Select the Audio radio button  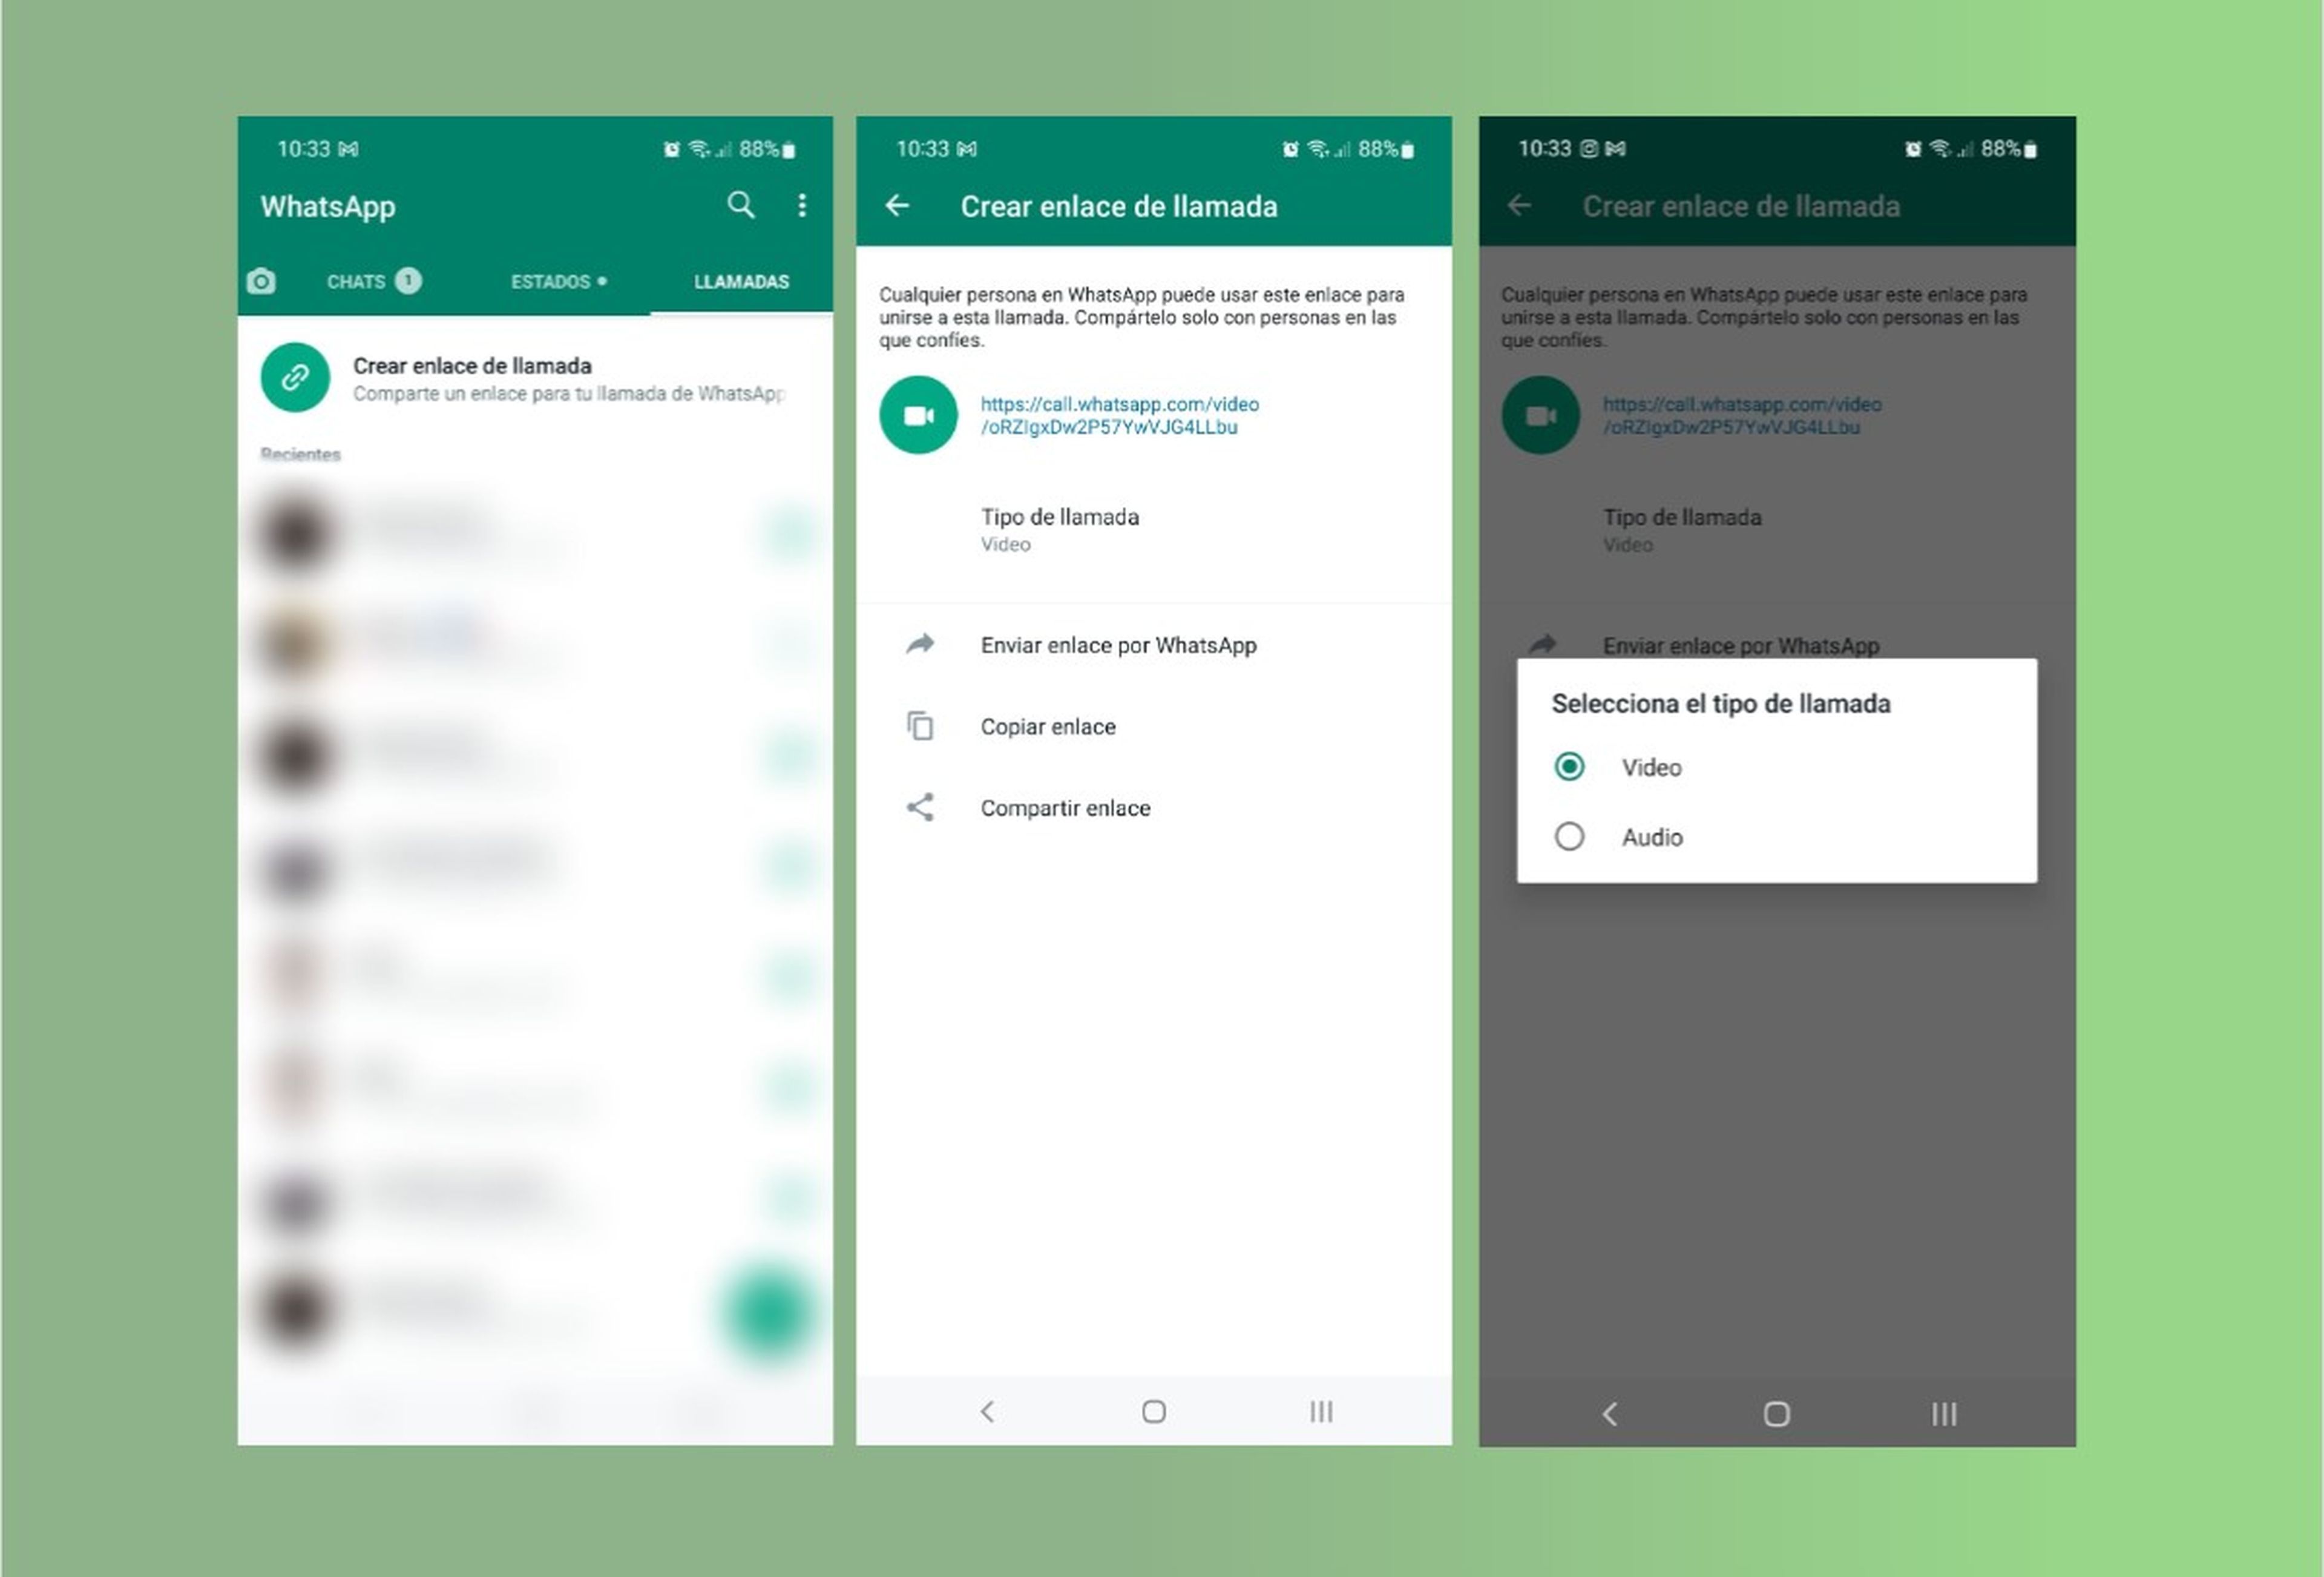click(1571, 836)
